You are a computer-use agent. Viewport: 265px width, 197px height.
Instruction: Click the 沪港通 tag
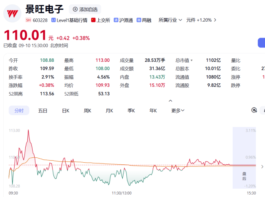pyautogui.click(x=123, y=20)
